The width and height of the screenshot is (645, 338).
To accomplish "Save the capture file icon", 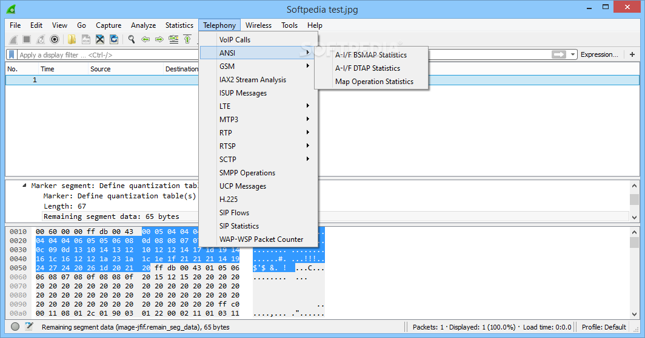I will [85, 39].
